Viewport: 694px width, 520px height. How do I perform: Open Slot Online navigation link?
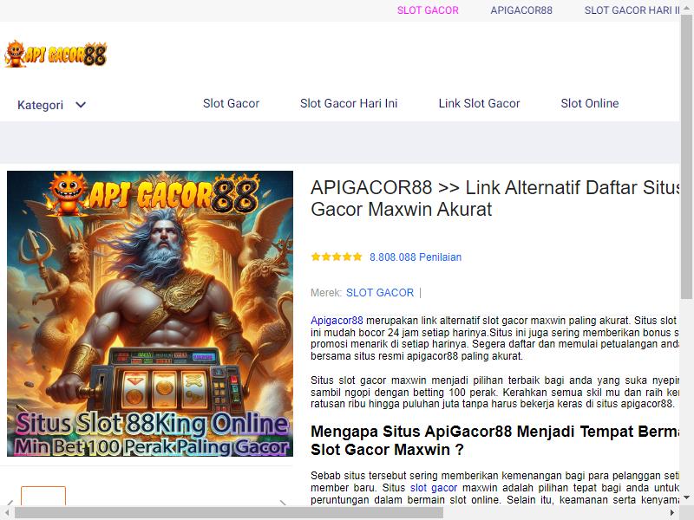pos(590,103)
